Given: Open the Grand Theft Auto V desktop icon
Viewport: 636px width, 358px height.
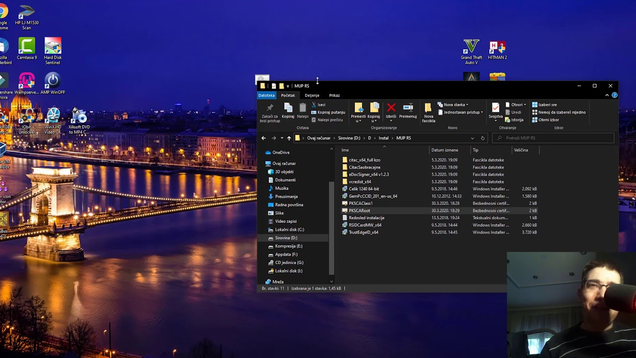Looking at the screenshot, I should [471, 52].
